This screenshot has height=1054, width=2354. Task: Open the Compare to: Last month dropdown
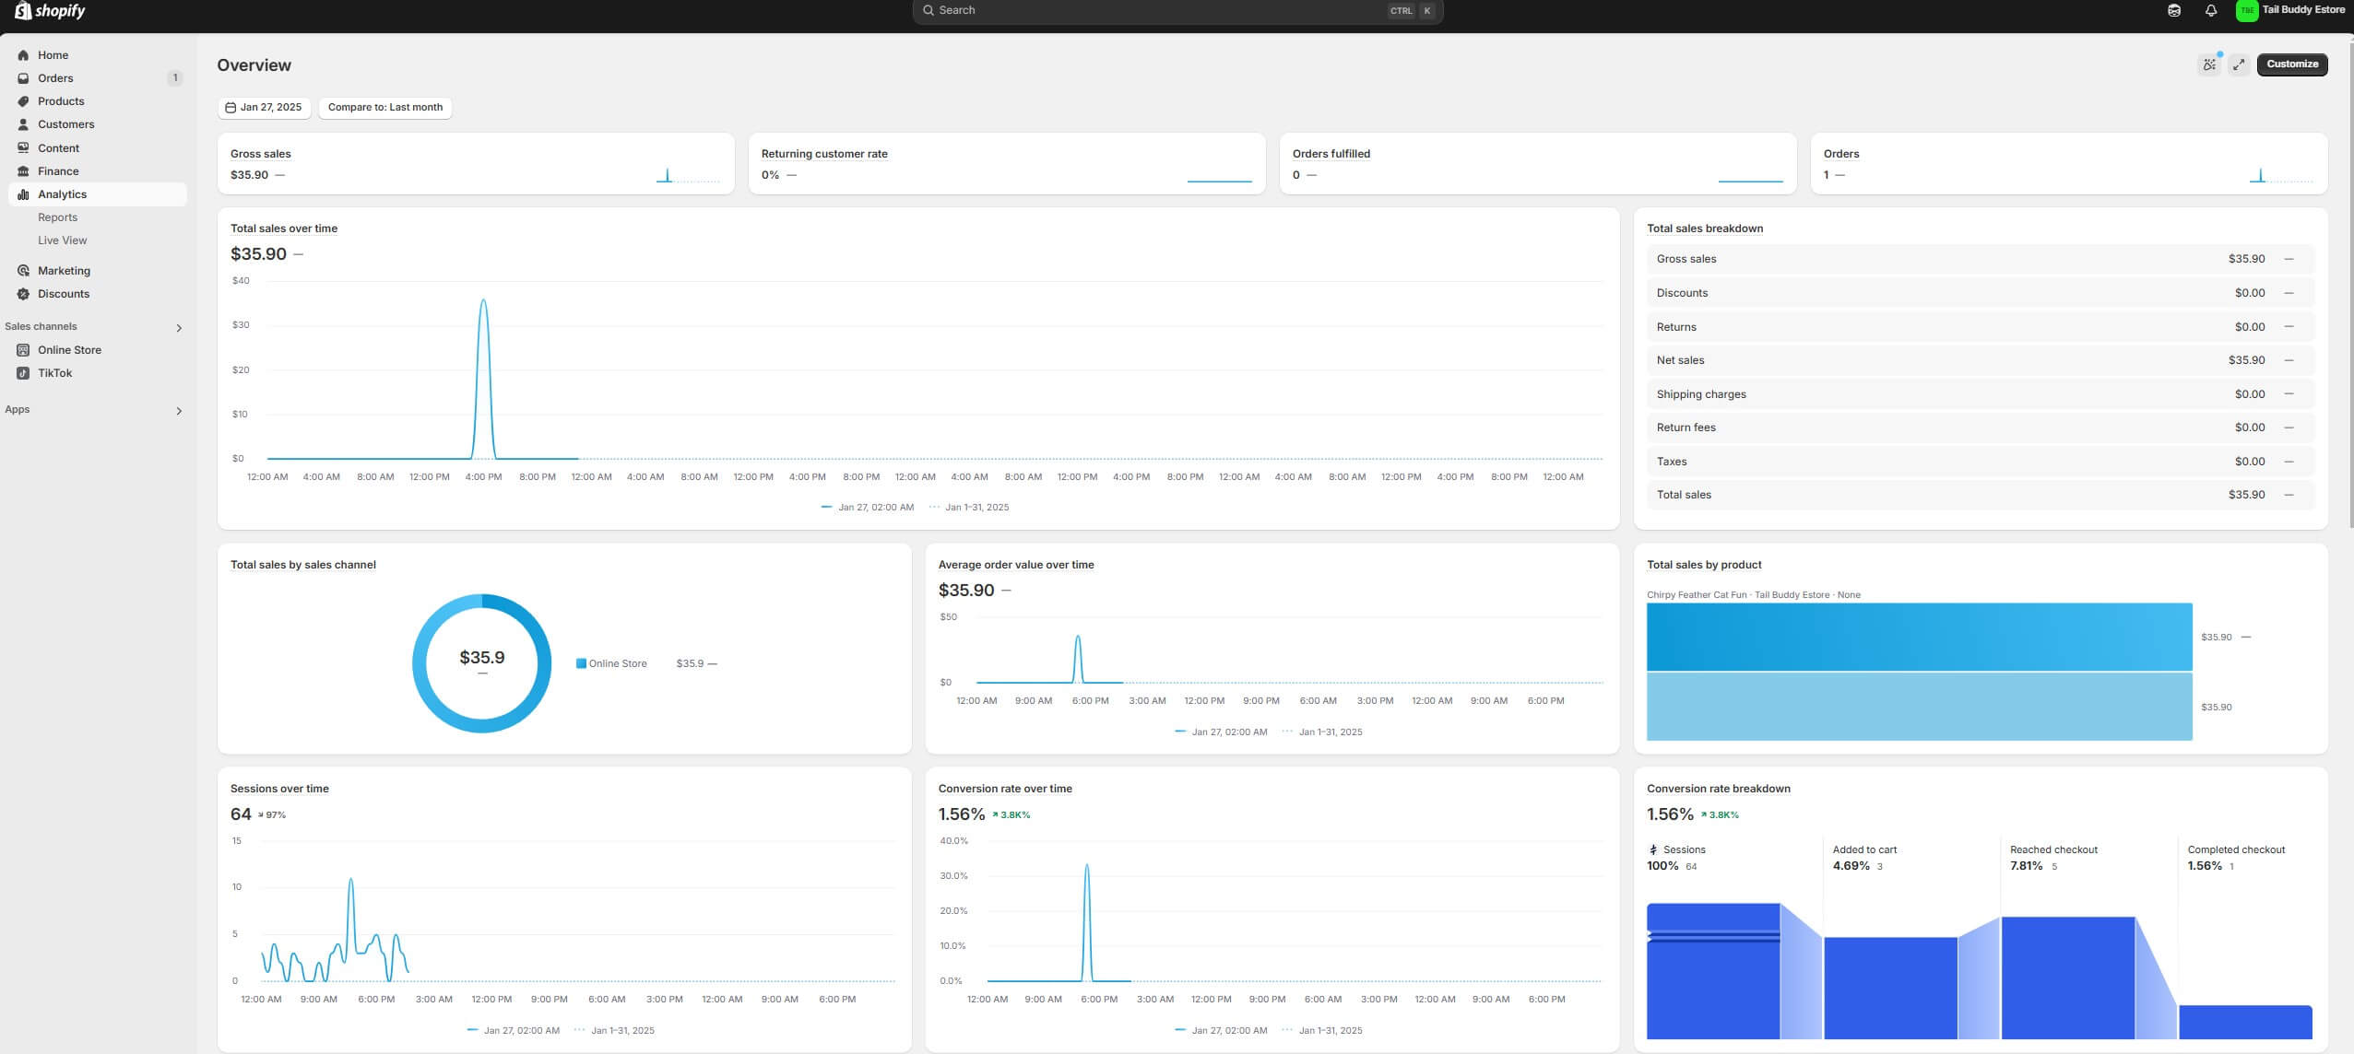tap(384, 108)
